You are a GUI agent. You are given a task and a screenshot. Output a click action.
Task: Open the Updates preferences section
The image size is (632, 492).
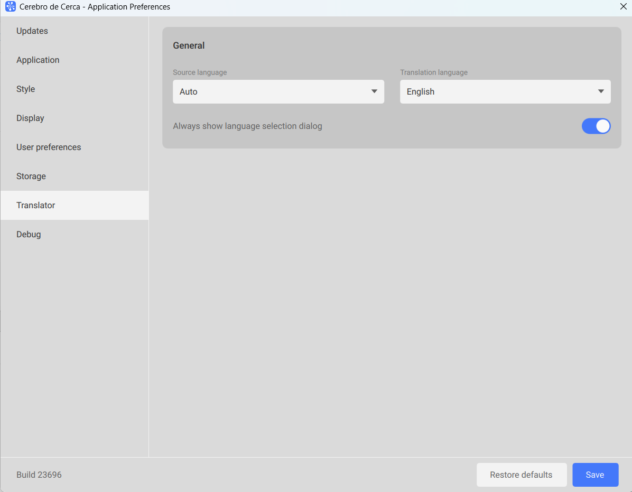tap(32, 31)
